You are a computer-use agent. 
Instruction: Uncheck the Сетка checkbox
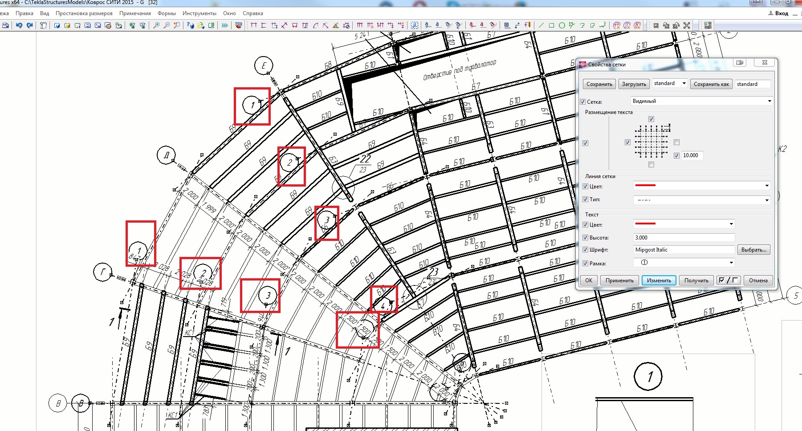583,102
